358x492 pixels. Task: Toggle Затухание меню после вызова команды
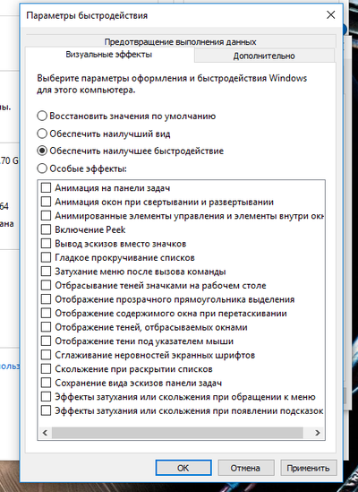[x=46, y=272]
